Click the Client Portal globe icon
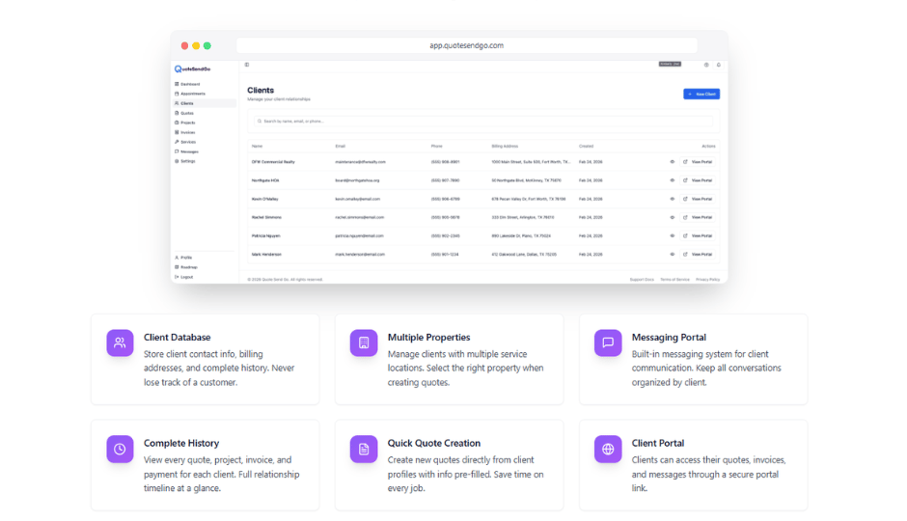This screenshot has width=907, height=521. (608, 449)
